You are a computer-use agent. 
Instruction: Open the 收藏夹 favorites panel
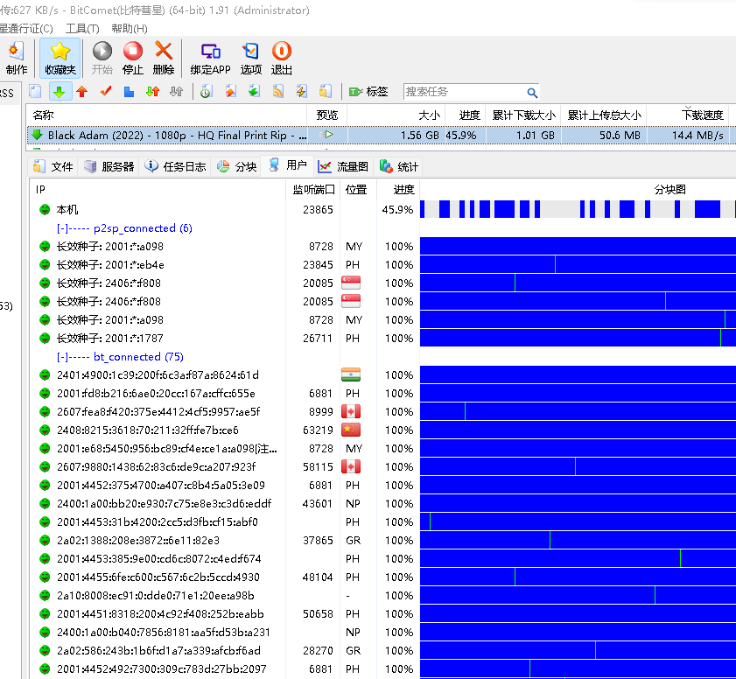tap(60, 58)
